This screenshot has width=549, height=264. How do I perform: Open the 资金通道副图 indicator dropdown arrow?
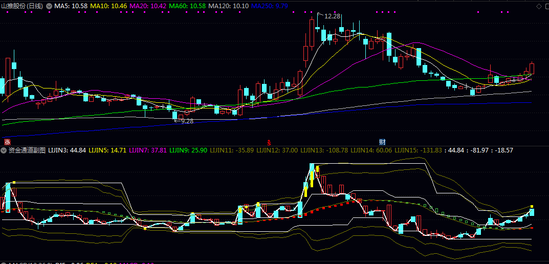point(4,150)
